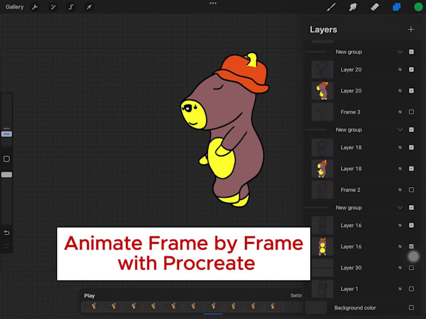Open the green active color picker
The image size is (426, 319).
coord(418,7)
